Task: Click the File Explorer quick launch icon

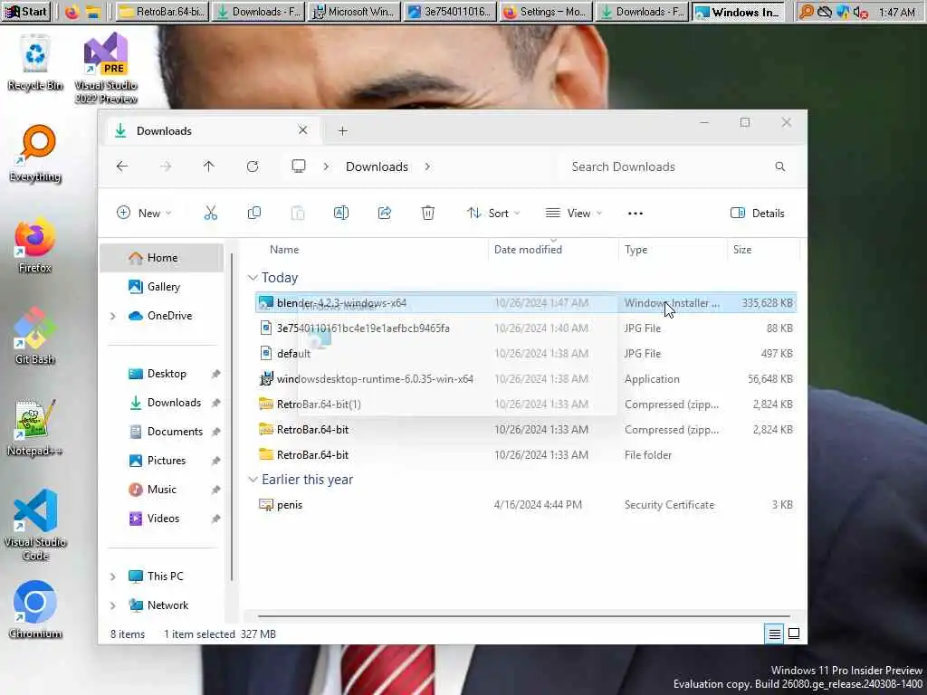Action: (x=93, y=12)
